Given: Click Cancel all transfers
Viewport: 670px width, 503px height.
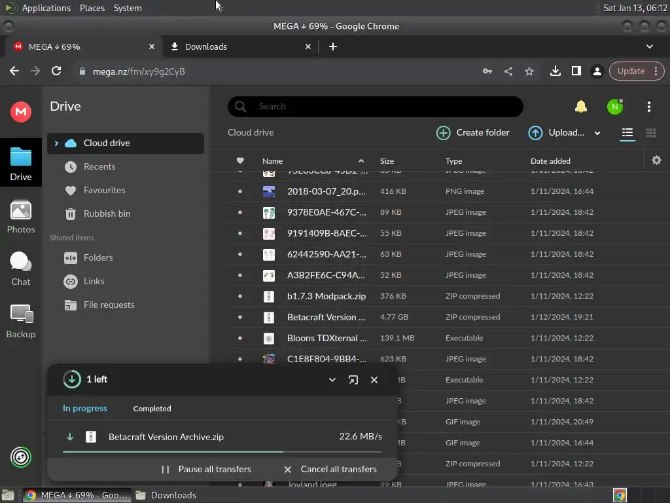Looking at the screenshot, I should 330,469.
